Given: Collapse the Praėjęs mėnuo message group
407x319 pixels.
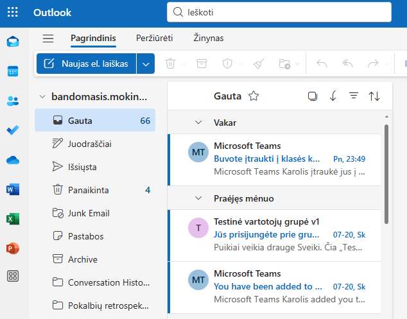Looking at the screenshot, I should (x=198, y=198).
